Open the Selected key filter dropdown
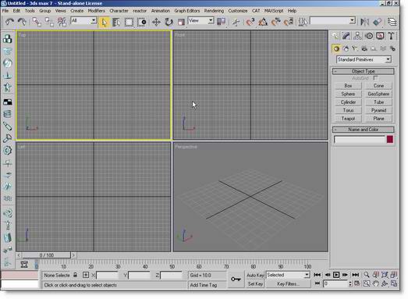 [x=288, y=275]
